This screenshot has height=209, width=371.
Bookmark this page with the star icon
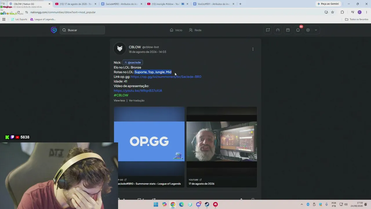[332, 12]
